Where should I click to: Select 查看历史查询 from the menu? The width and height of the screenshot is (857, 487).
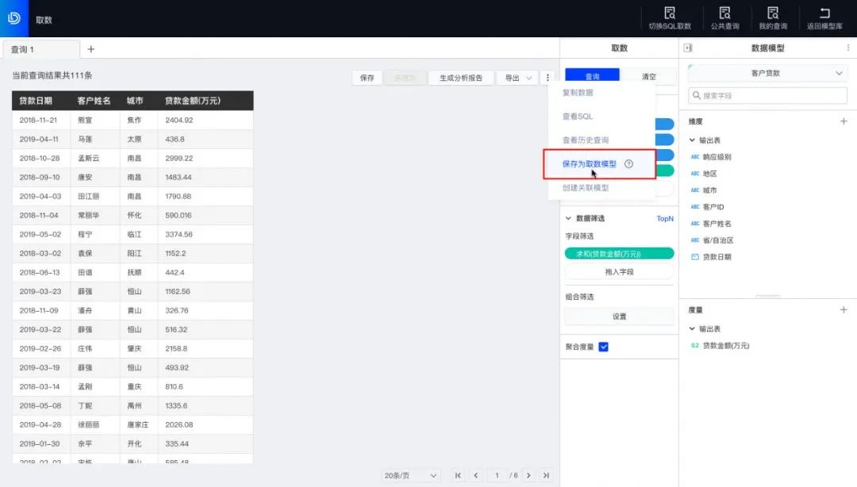(586, 140)
